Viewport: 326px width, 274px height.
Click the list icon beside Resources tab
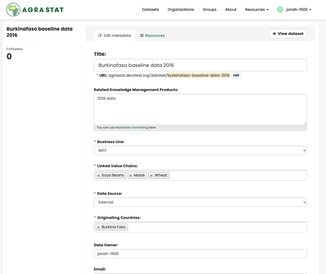[x=142, y=36]
